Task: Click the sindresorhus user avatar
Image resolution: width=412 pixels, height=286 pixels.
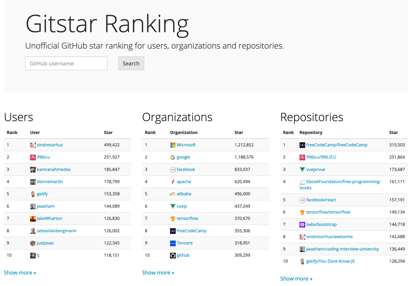Action: [33, 145]
